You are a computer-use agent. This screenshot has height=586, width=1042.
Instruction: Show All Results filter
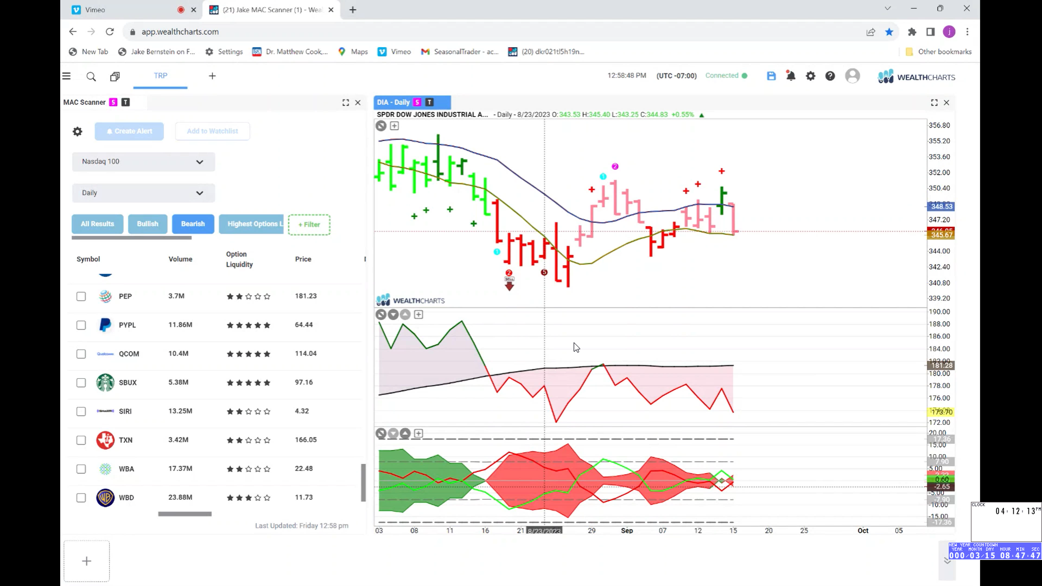click(98, 224)
